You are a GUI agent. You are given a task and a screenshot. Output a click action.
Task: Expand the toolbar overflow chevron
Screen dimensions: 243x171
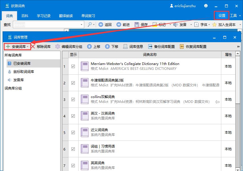238,46
